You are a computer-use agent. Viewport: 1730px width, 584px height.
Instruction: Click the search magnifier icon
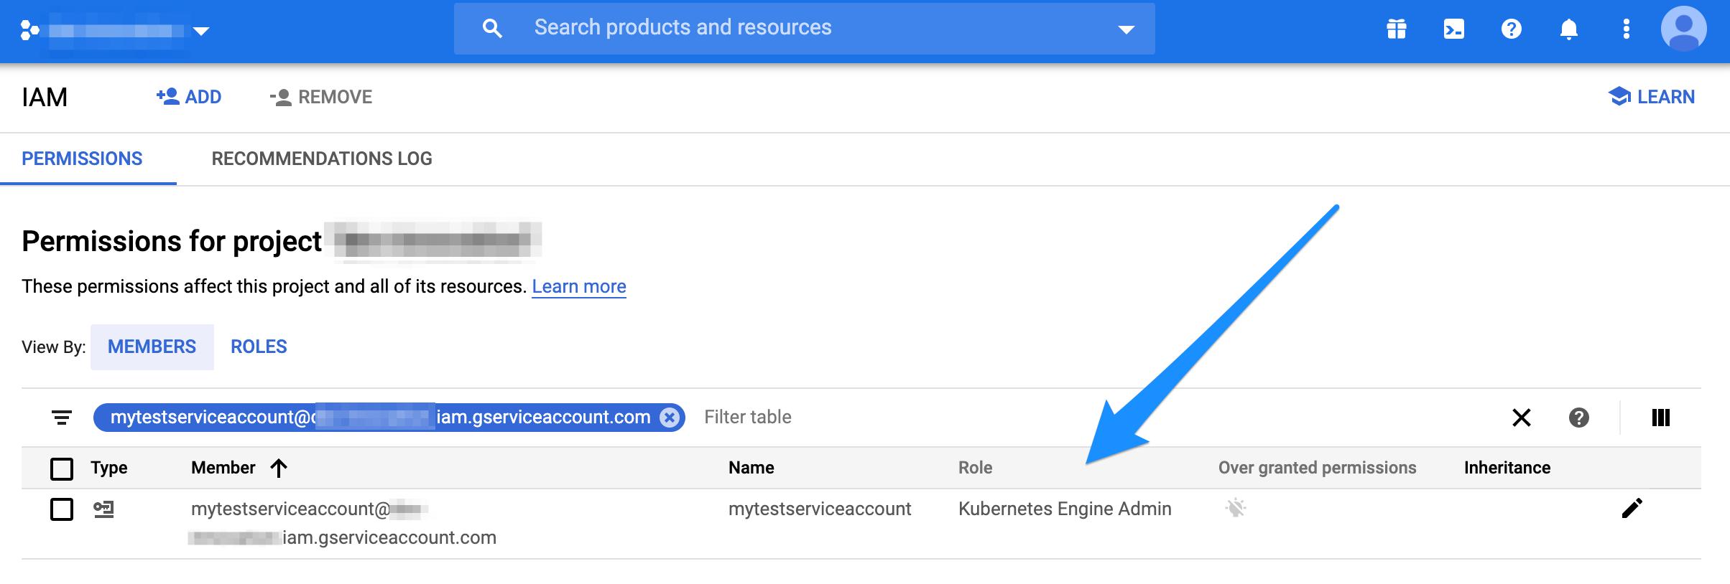pos(492,29)
